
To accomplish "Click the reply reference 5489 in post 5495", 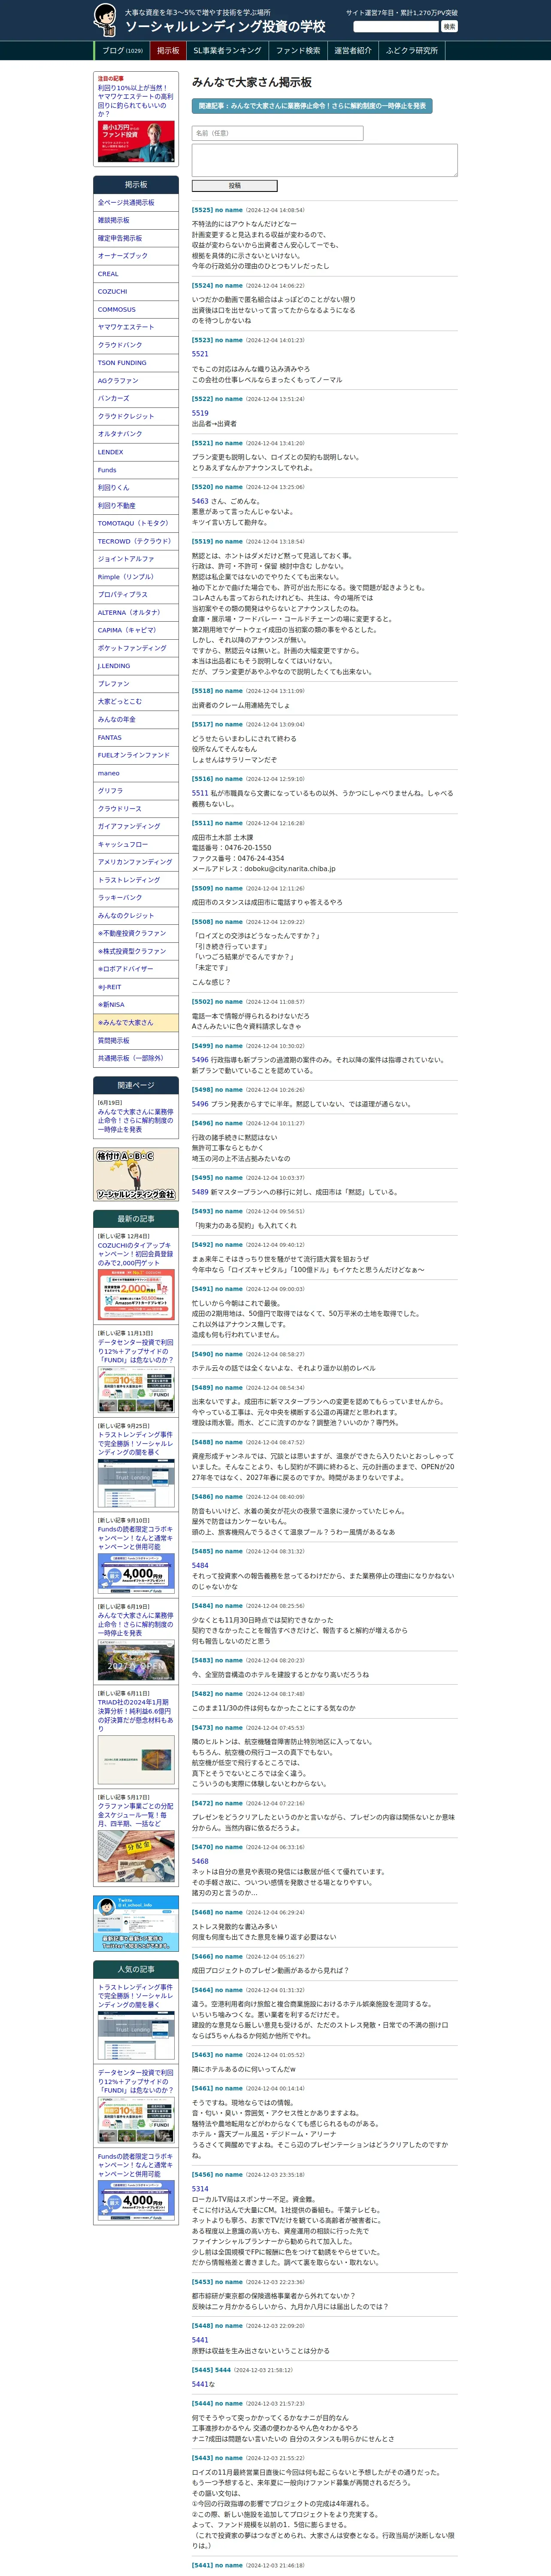I will click(x=200, y=1192).
